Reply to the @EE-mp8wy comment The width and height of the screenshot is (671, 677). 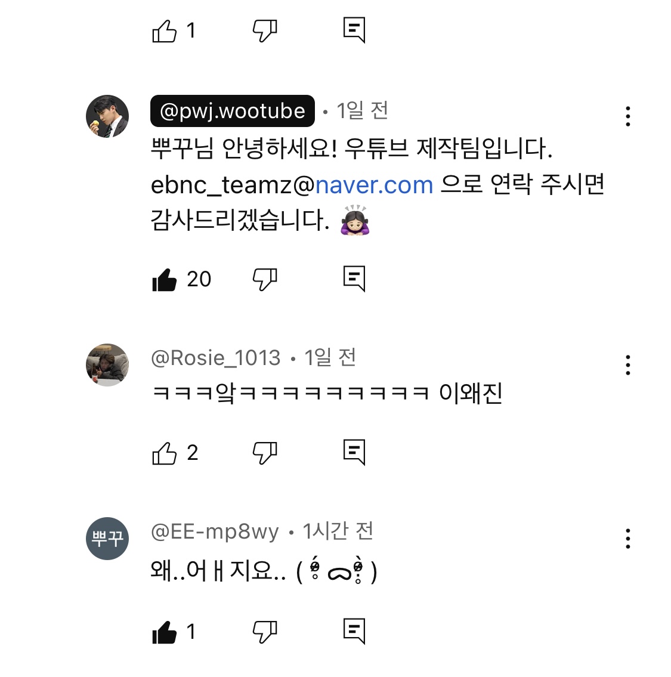(354, 631)
